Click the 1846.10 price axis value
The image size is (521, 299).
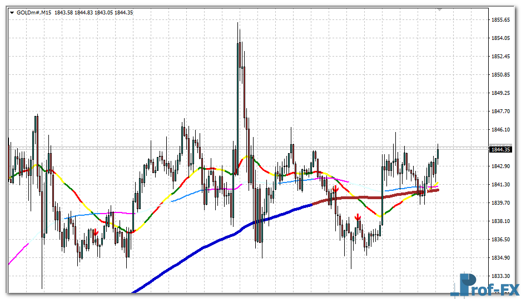(501, 130)
